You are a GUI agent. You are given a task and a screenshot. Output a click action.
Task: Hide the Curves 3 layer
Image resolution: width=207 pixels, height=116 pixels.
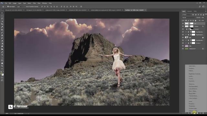(x=183, y=29)
